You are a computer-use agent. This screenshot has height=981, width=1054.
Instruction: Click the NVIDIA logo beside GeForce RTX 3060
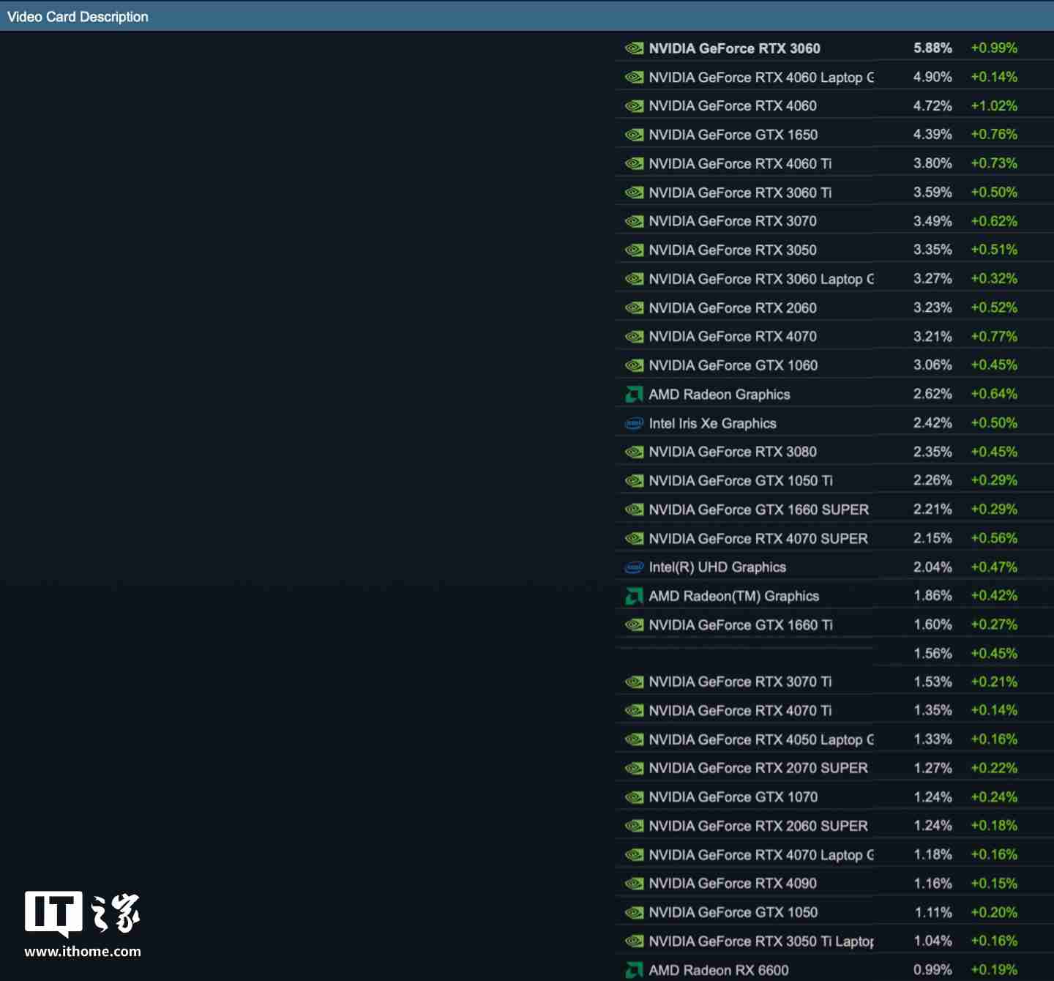tap(634, 48)
